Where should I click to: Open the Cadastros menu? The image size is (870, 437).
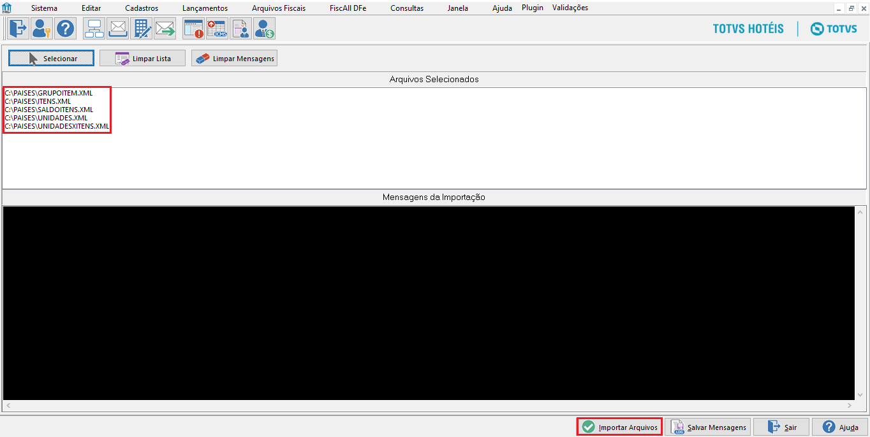(141, 8)
